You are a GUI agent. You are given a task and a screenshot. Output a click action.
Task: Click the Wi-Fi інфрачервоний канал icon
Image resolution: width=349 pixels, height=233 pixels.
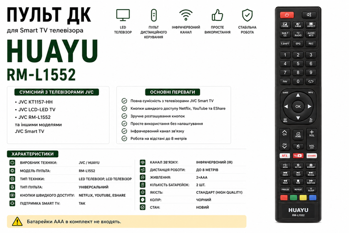(x=186, y=15)
